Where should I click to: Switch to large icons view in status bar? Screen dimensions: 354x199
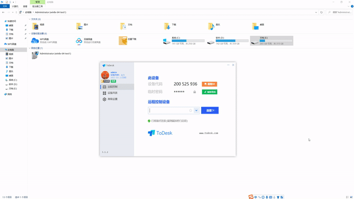(351, 197)
